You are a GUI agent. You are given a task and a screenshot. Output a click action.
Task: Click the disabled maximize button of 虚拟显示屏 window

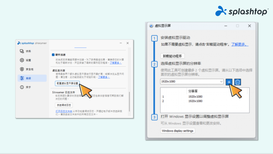click(x=238, y=26)
